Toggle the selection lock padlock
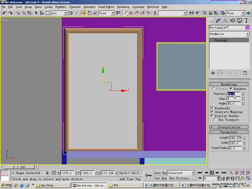 [47, 173]
